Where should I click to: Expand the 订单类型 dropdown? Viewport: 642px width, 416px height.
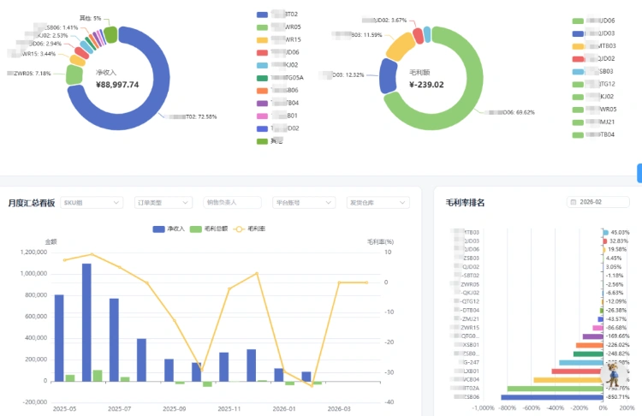point(162,203)
